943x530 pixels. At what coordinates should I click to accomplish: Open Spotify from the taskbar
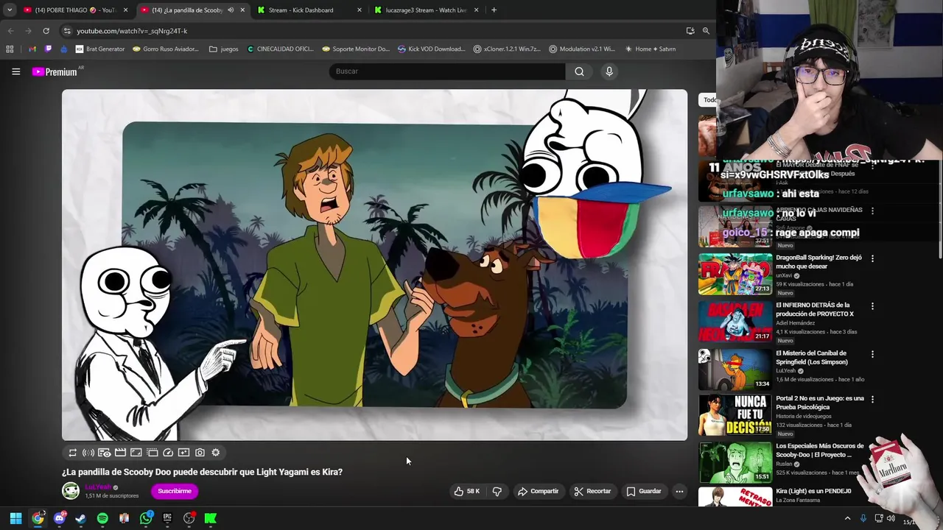pyautogui.click(x=102, y=518)
